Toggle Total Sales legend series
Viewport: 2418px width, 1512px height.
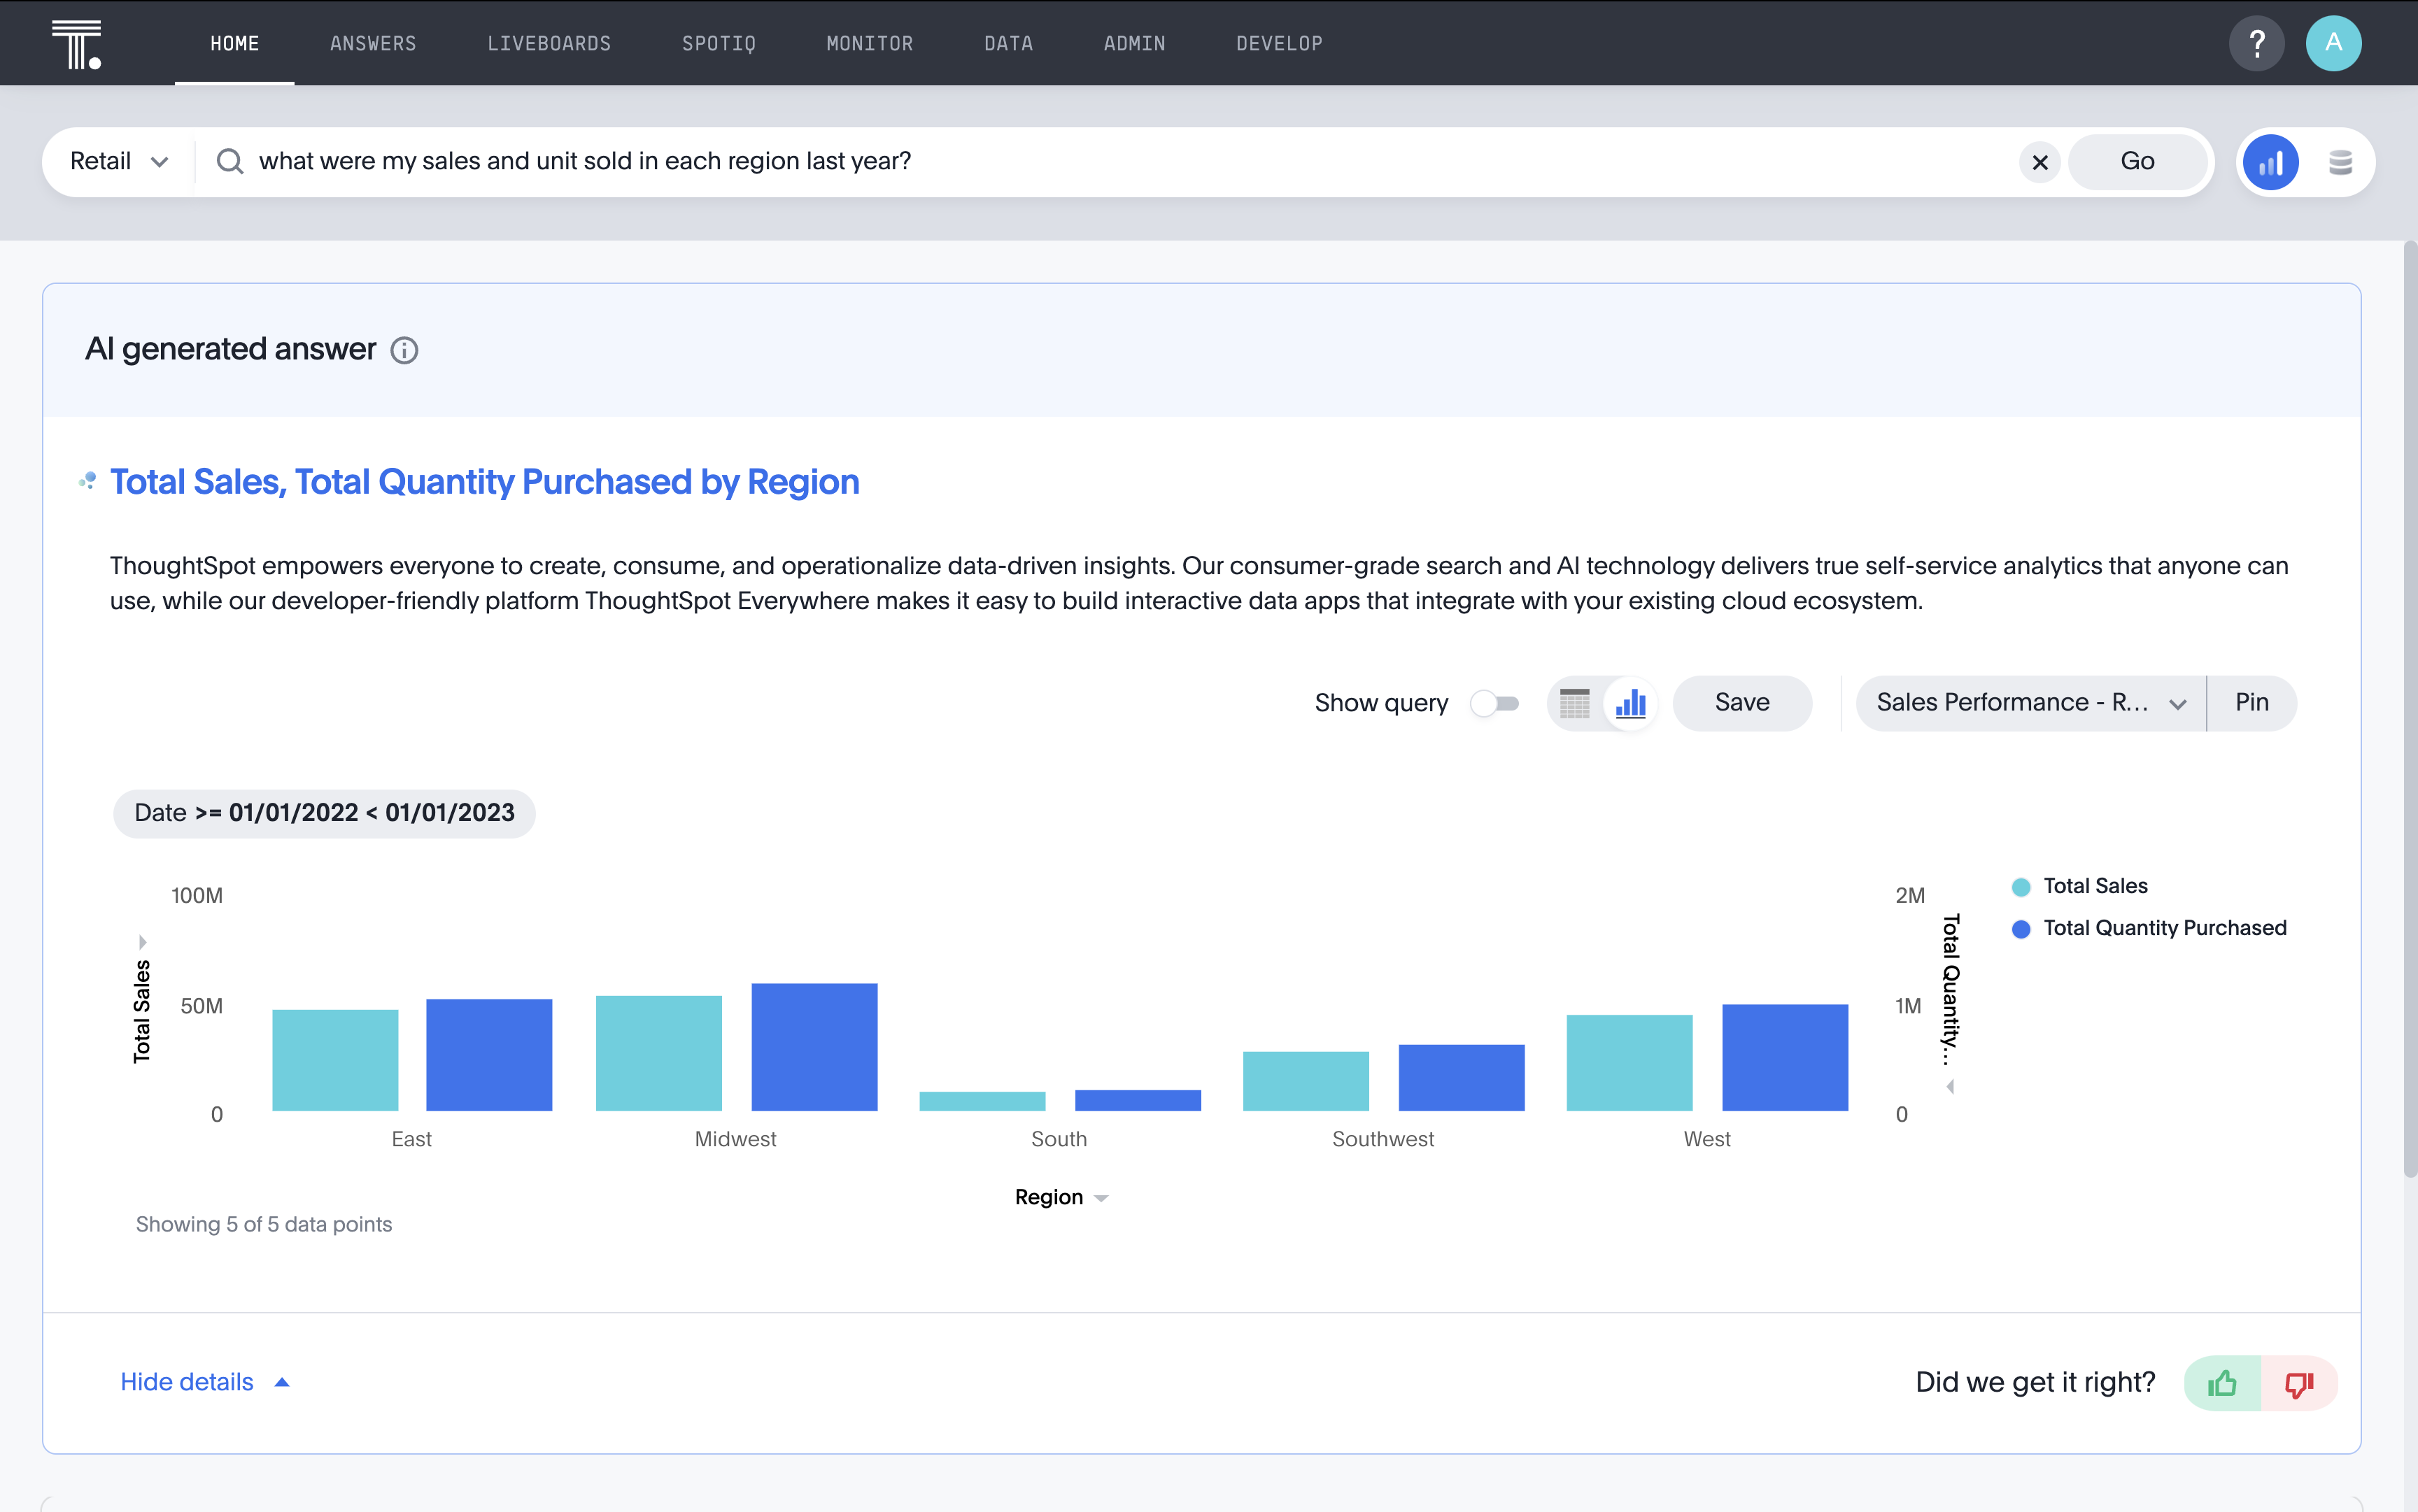click(x=2079, y=886)
